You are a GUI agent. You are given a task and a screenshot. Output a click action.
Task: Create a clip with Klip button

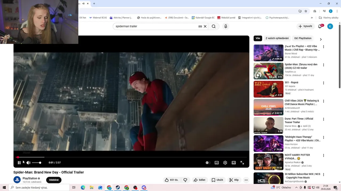click(234, 180)
